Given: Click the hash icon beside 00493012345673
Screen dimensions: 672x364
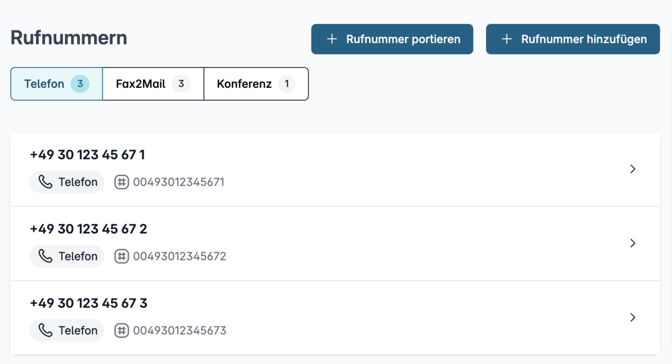Looking at the screenshot, I should point(122,330).
